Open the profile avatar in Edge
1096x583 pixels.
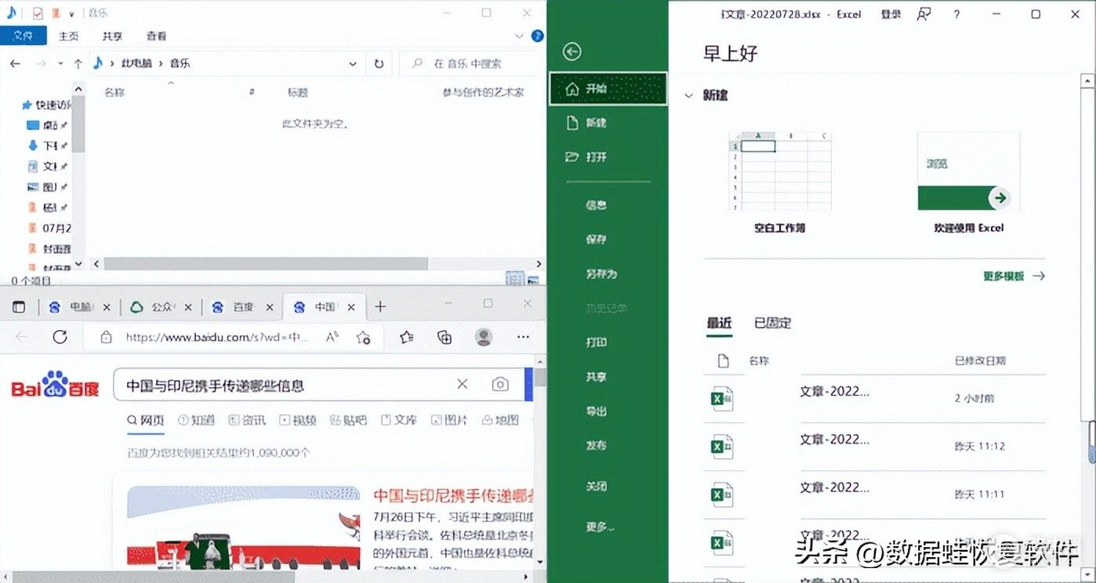coord(484,337)
